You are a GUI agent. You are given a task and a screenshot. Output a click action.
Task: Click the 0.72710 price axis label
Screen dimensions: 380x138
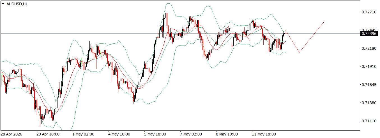point(369,12)
